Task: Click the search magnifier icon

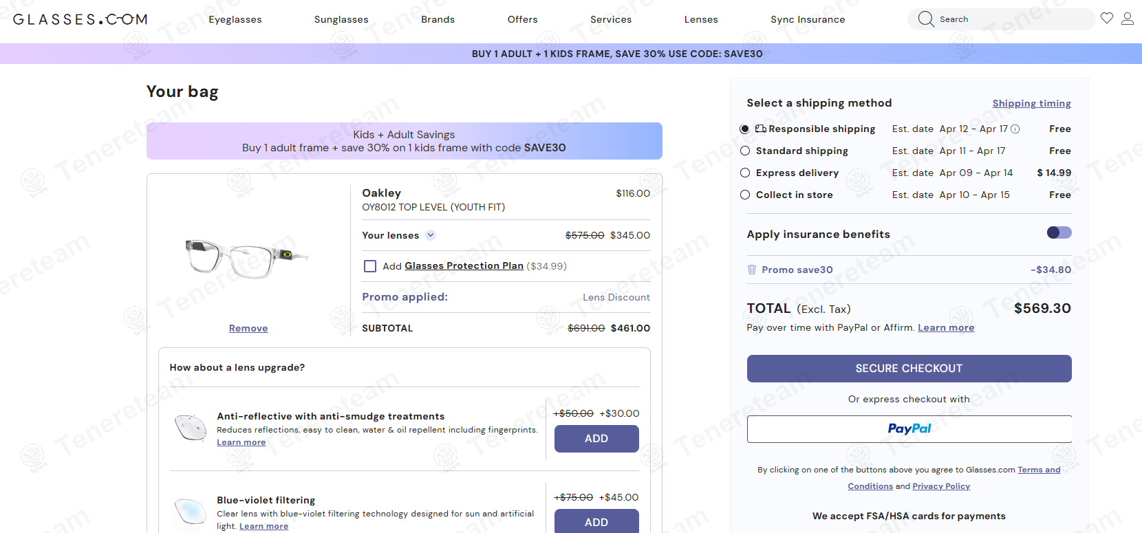Action: [925, 19]
